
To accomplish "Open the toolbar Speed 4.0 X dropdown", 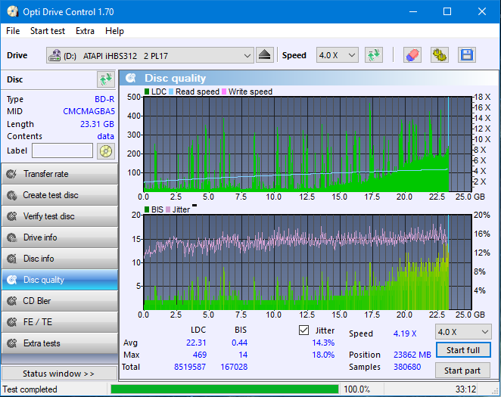I will point(337,55).
